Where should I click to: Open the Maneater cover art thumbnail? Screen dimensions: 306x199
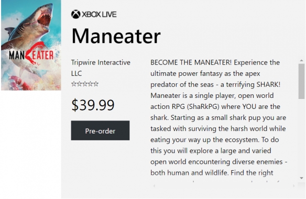(31, 45)
